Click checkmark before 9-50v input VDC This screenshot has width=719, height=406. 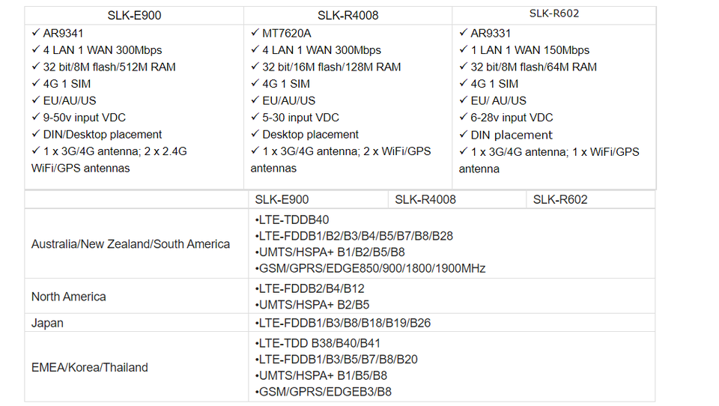(x=36, y=117)
